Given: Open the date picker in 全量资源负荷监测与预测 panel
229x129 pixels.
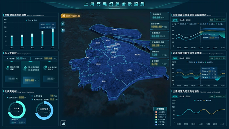Looking at the screenshot, I should (x=220, y=96).
